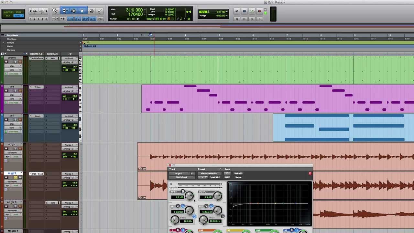Viewport: 414px width, 233px height.
Task: Open the EQ3 7-Band plug-in selector
Action: pyautogui.click(x=182, y=177)
